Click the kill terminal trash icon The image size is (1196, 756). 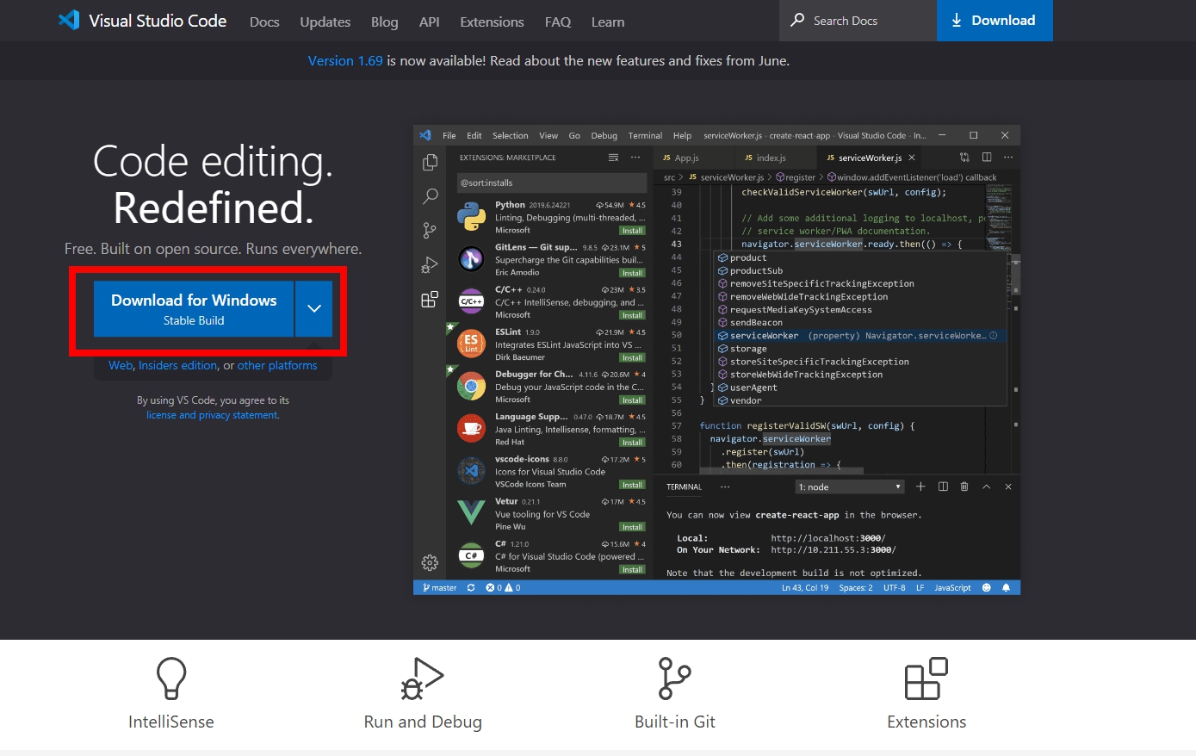pos(964,486)
